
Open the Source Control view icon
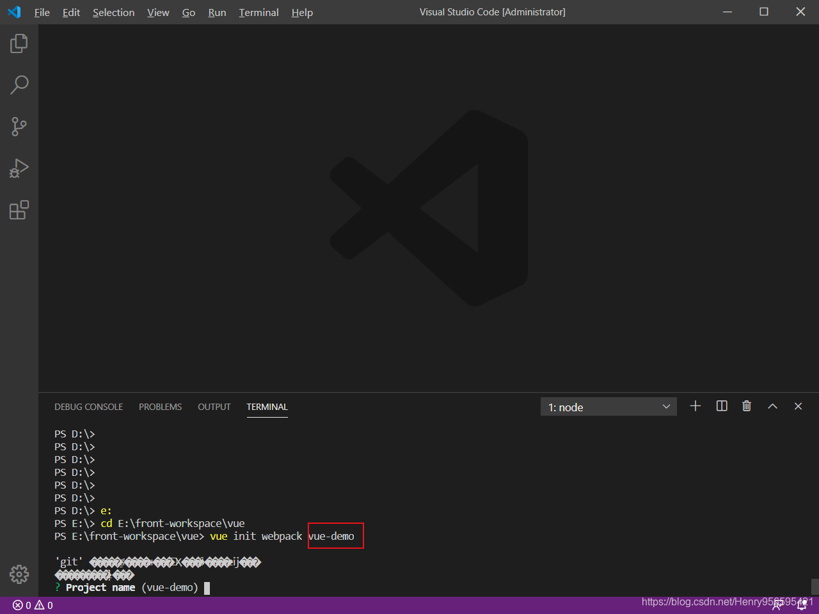[19, 127]
